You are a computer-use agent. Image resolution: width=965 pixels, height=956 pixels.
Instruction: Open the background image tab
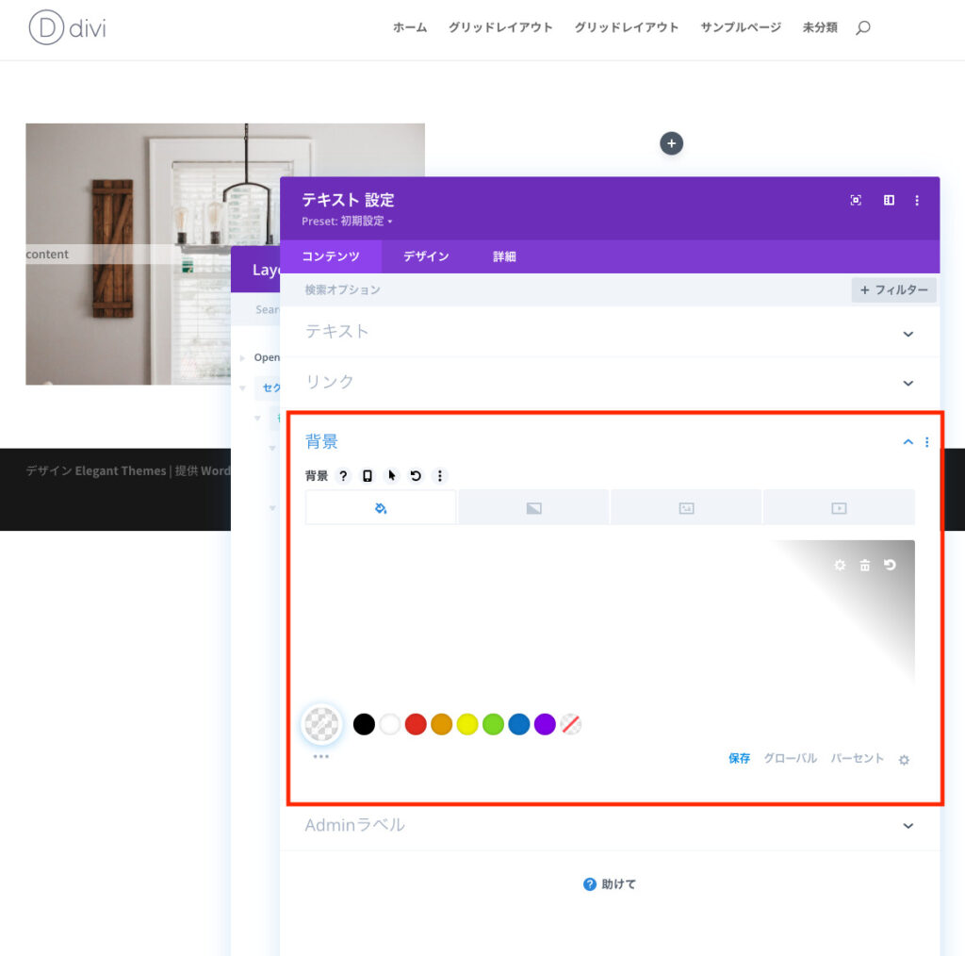pos(686,508)
